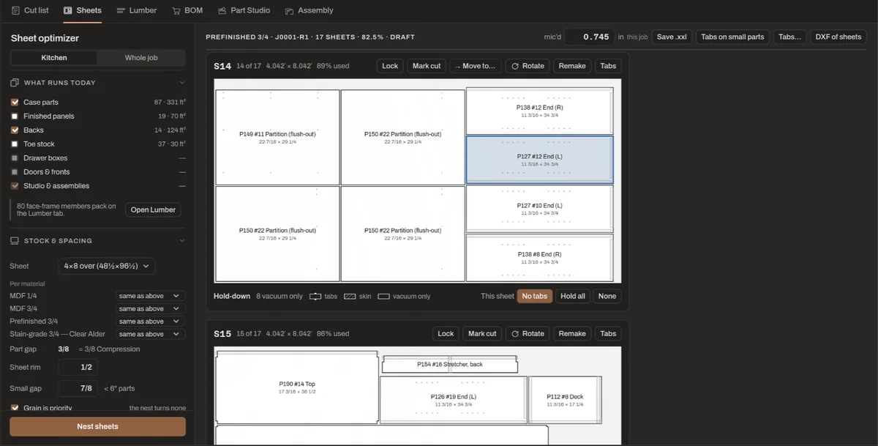Click the Nest sheets button
The height and width of the screenshot is (446, 878).
point(97,426)
